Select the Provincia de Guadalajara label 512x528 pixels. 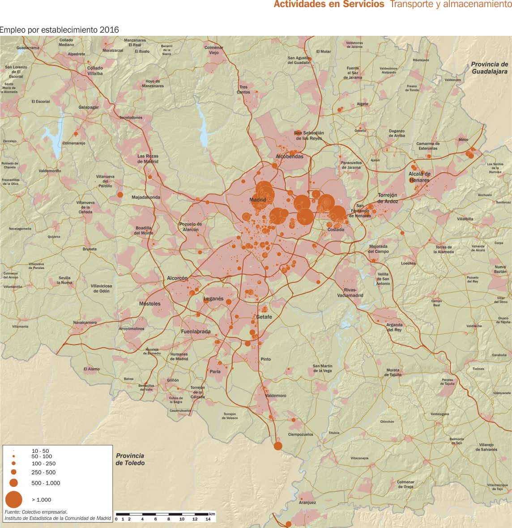(489, 68)
